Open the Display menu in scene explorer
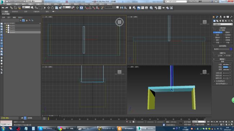This screenshot has height=131, width=234. coord(9,17)
